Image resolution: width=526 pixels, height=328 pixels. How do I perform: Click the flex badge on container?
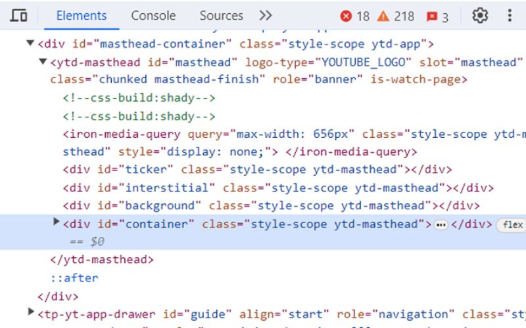pos(513,224)
